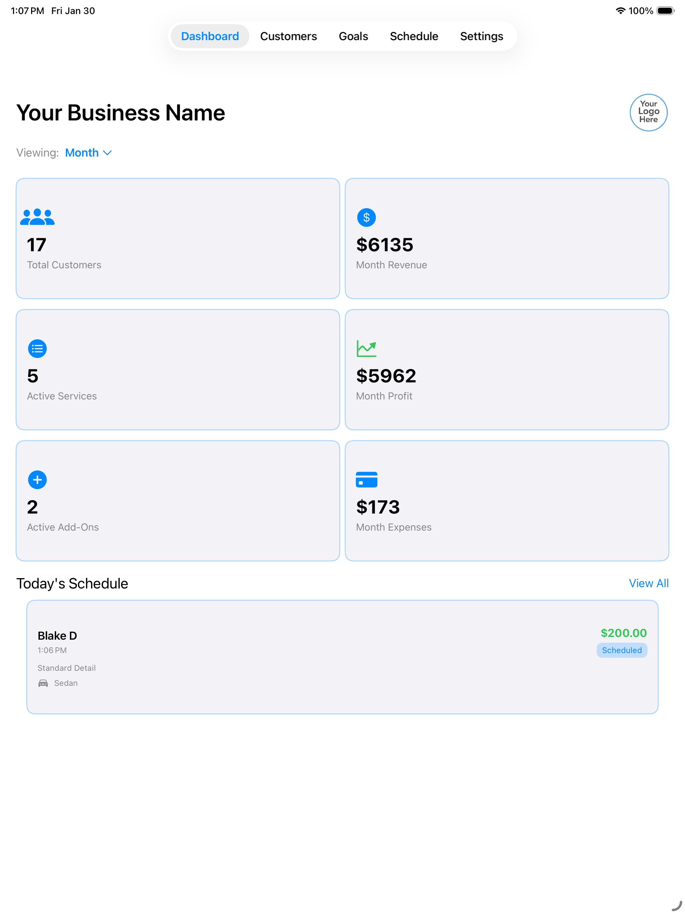Open the Settings tab
This screenshot has height=914, width=685.
tap(481, 36)
